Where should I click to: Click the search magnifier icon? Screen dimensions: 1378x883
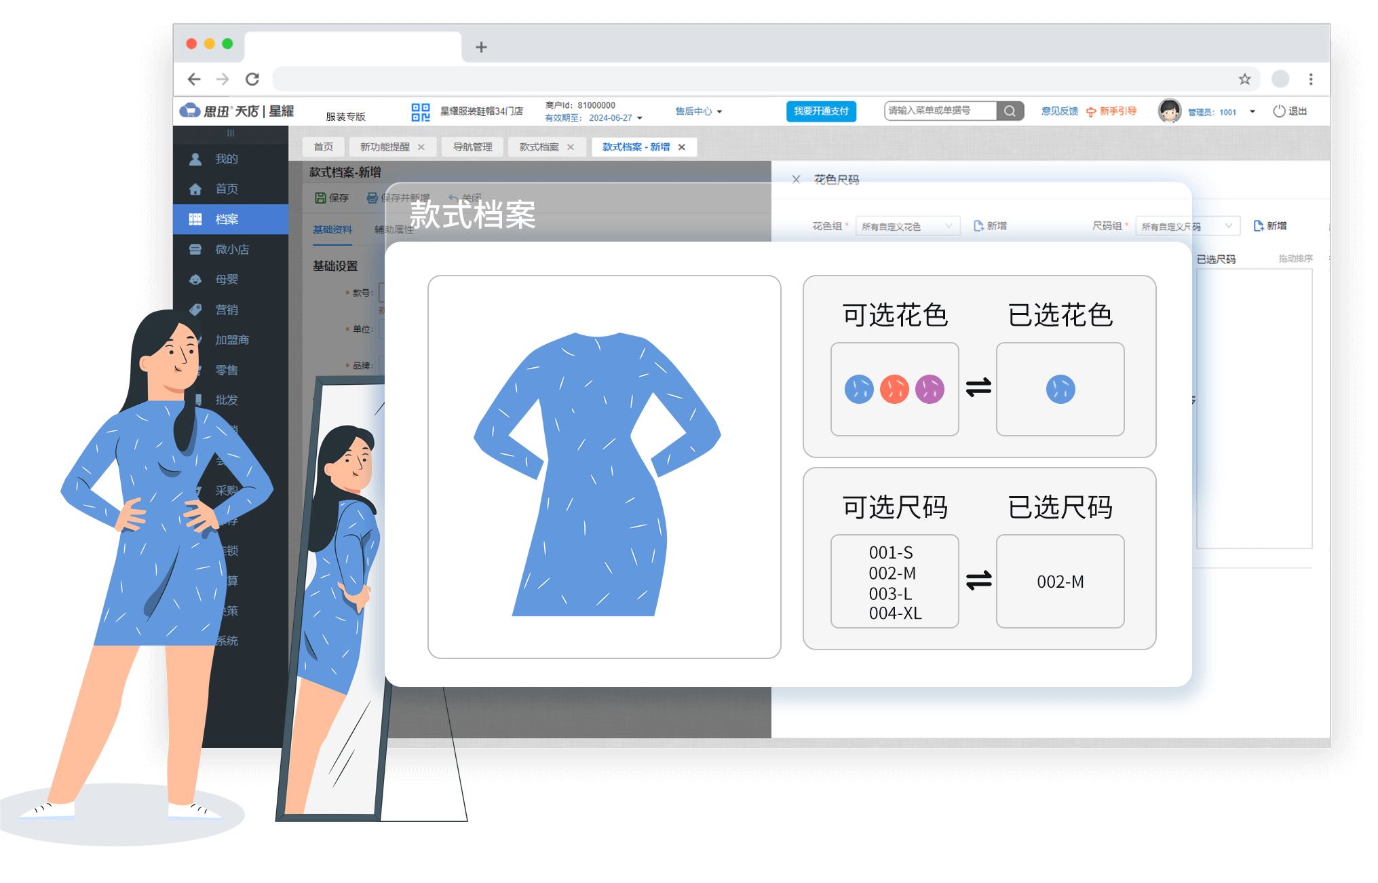pos(1010,111)
